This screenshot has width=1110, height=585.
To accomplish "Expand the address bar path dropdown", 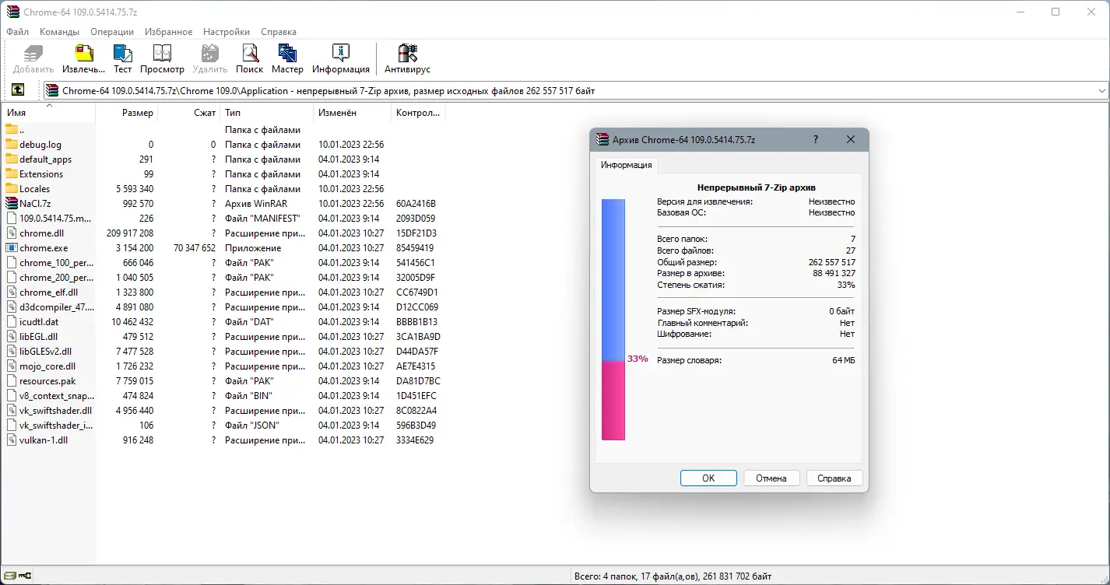I will [x=1104, y=89].
